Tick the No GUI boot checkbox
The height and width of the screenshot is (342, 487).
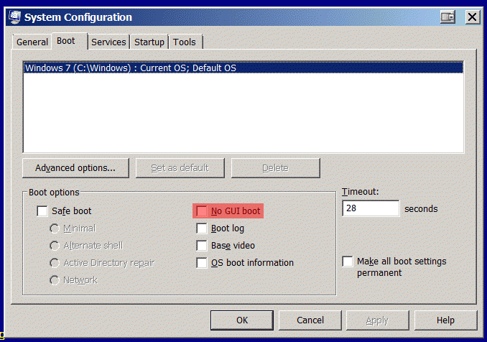click(202, 211)
